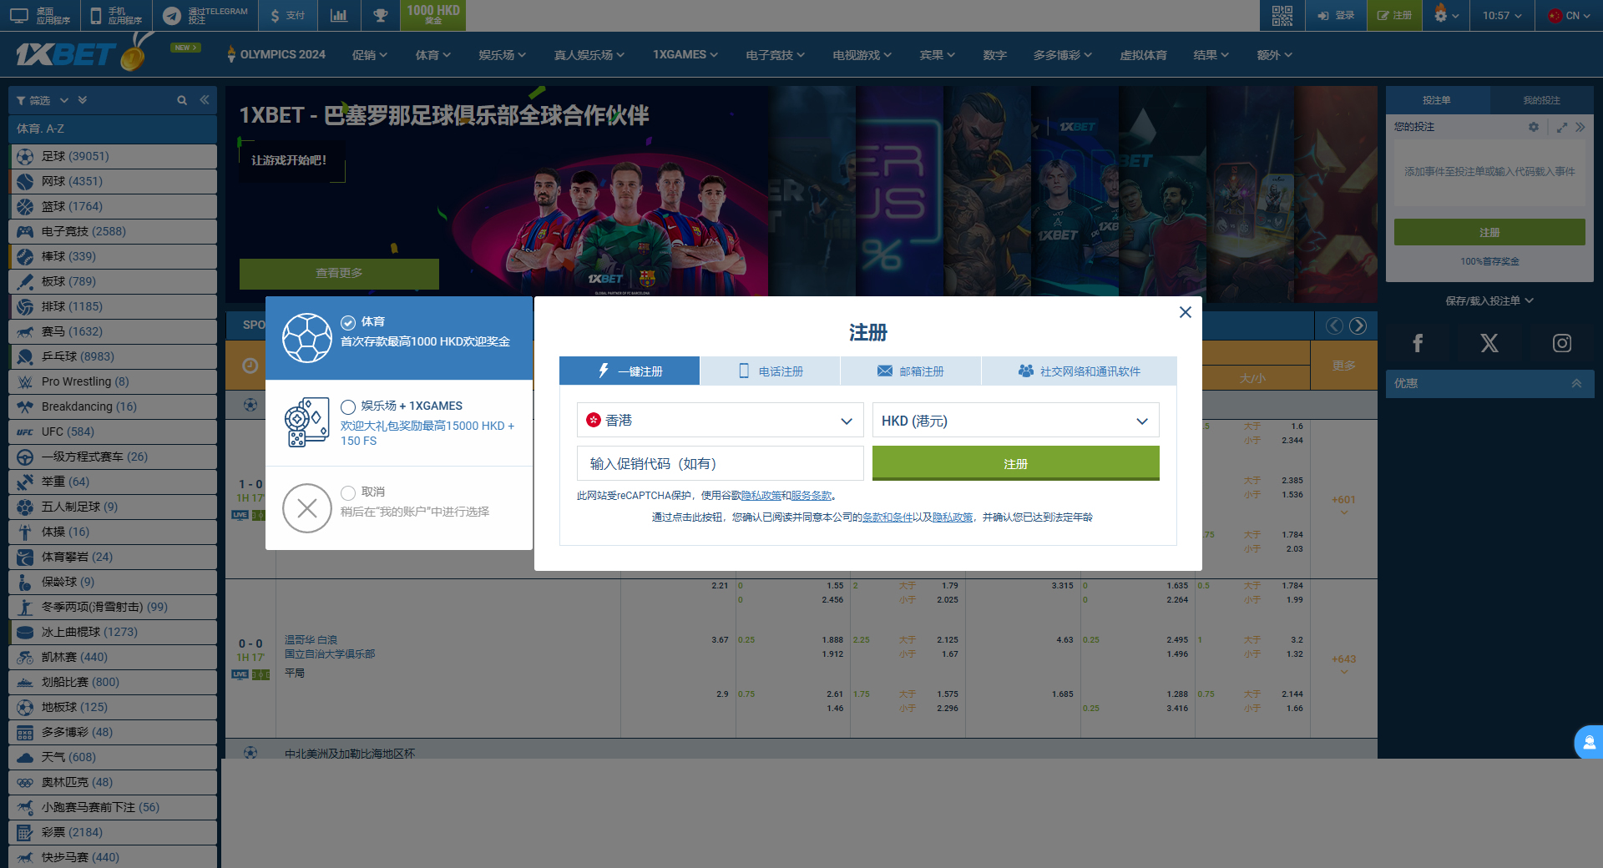The image size is (1603, 868).
Task: Select 足球 (39051) in sports list
Action: pyautogui.click(x=113, y=156)
